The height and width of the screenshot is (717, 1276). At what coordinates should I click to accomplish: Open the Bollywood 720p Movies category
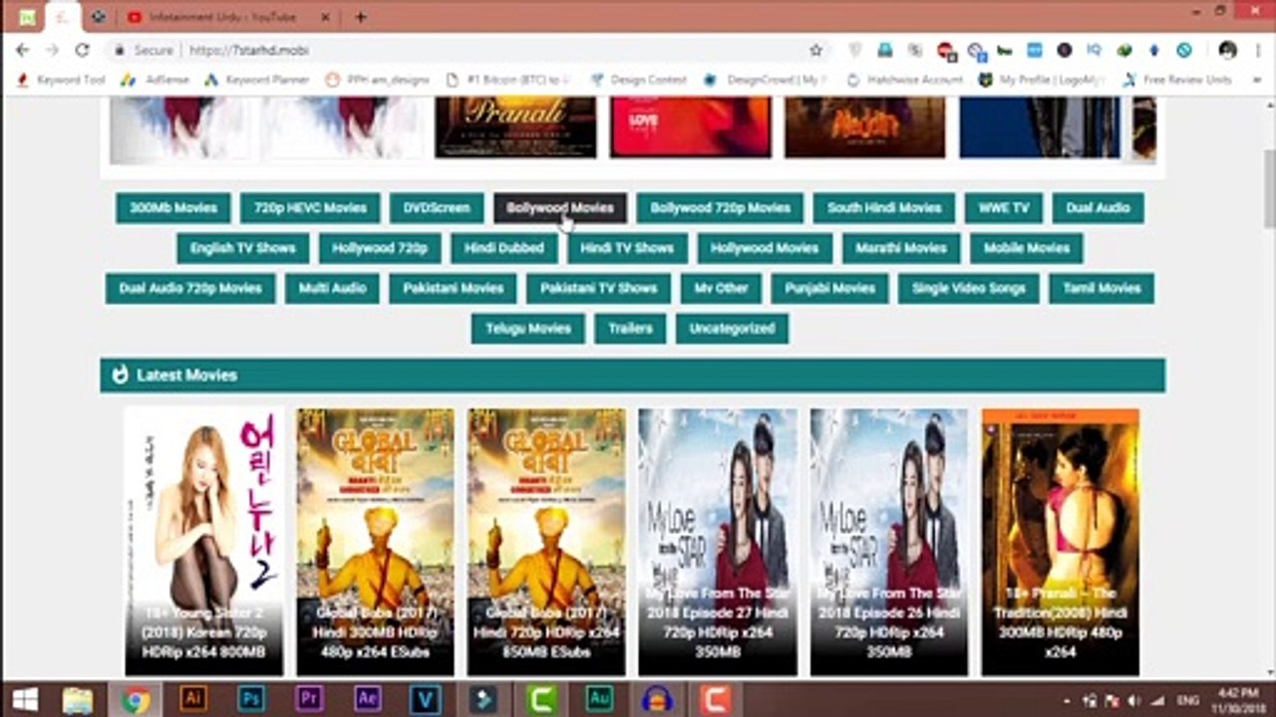tap(720, 208)
